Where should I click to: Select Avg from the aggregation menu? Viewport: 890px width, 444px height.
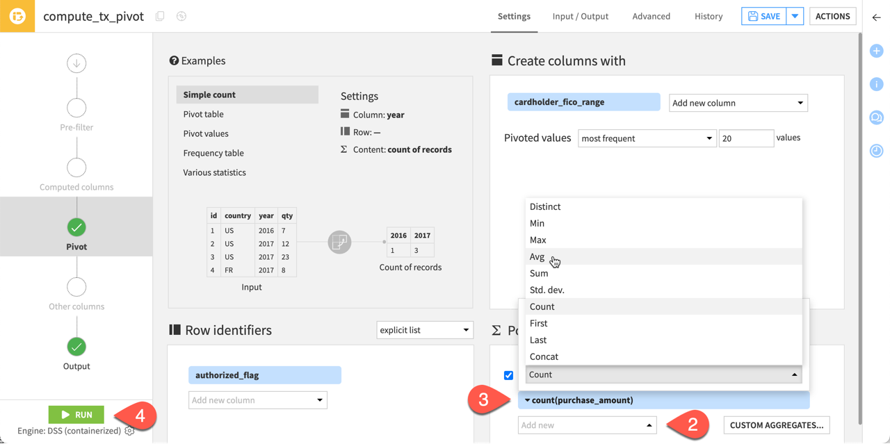click(537, 256)
